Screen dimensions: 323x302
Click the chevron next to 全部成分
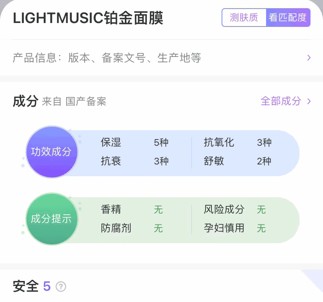pos(309,101)
